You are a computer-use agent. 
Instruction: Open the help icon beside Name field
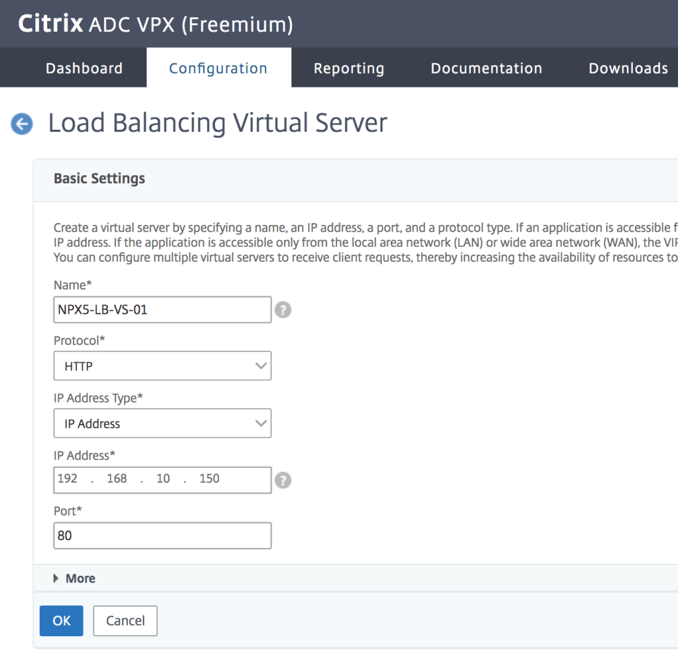283,309
